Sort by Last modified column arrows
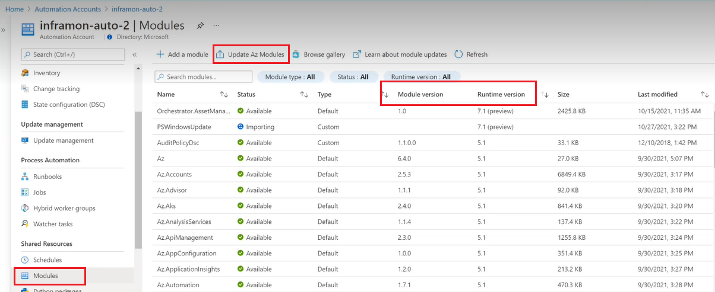Viewport: 715px width, 292px height. click(705, 95)
